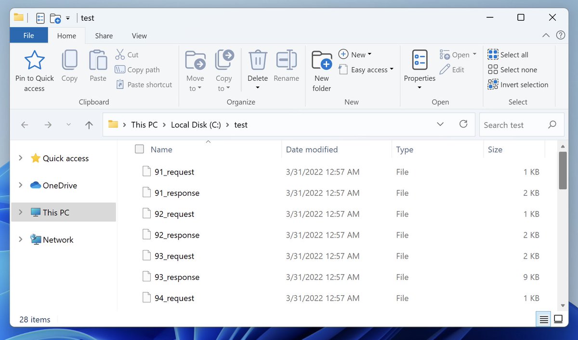Open the New item dropdown
Viewport: 578px width, 340px height.
pyautogui.click(x=355, y=54)
